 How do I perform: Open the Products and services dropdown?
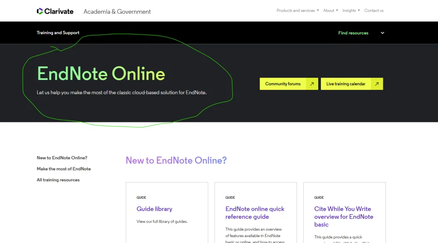297,11
